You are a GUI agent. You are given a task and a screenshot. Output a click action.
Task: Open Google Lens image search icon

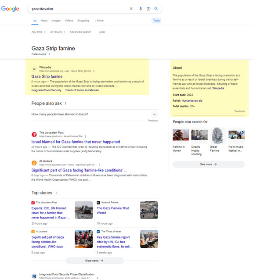148,8
